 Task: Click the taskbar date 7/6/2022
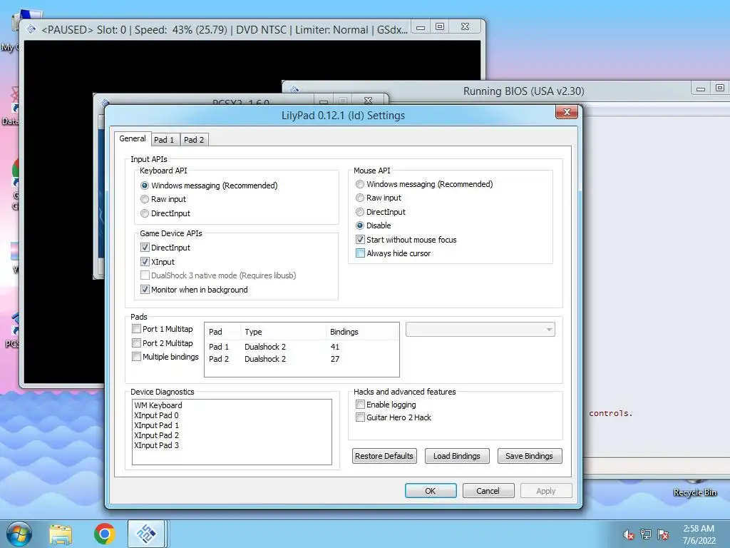pyautogui.click(x=699, y=541)
